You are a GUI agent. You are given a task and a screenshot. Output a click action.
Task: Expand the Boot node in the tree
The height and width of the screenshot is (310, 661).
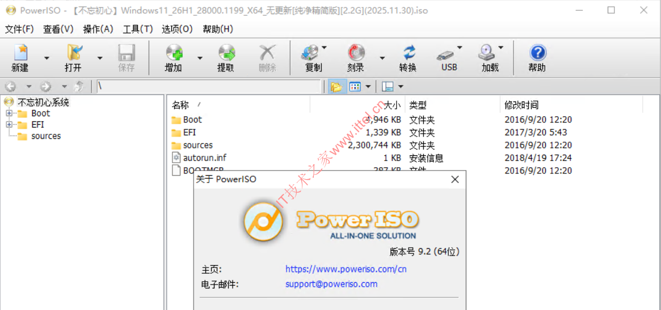click(9, 113)
